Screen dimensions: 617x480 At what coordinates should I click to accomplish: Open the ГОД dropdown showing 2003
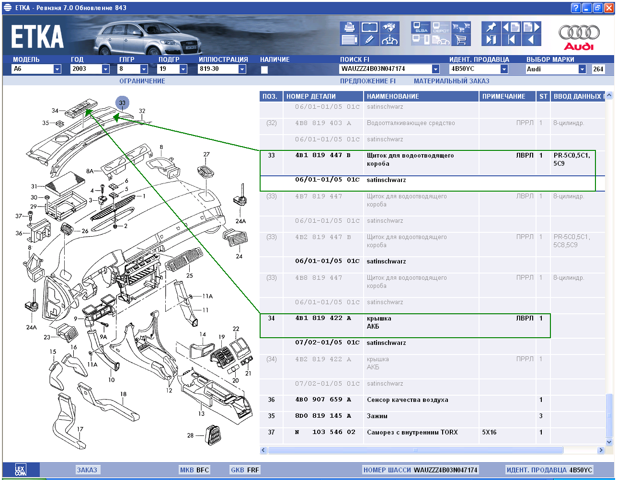pyautogui.click(x=106, y=69)
